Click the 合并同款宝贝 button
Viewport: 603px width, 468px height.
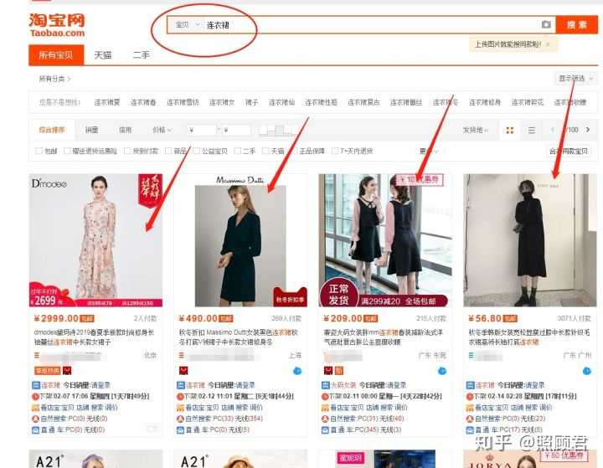(x=569, y=152)
